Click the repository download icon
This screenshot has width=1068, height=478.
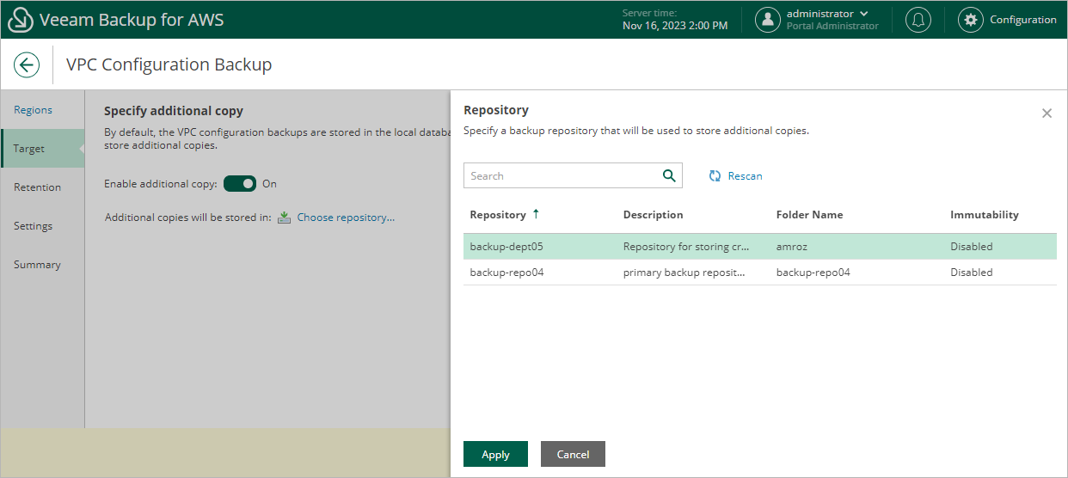point(285,218)
